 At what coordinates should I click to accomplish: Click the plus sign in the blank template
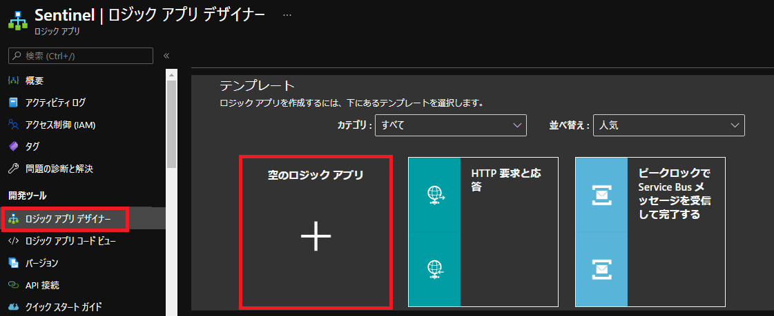(x=316, y=236)
